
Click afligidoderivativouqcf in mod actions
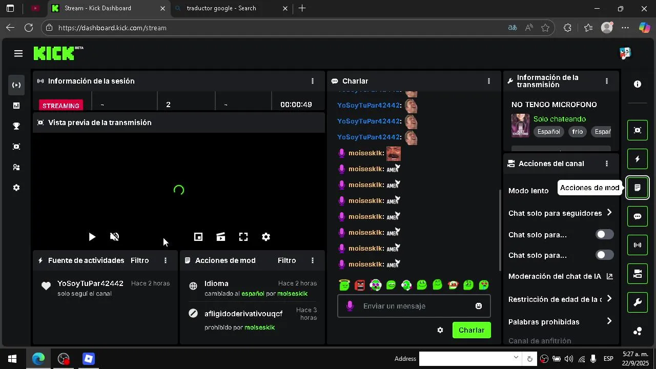click(243, 314)
